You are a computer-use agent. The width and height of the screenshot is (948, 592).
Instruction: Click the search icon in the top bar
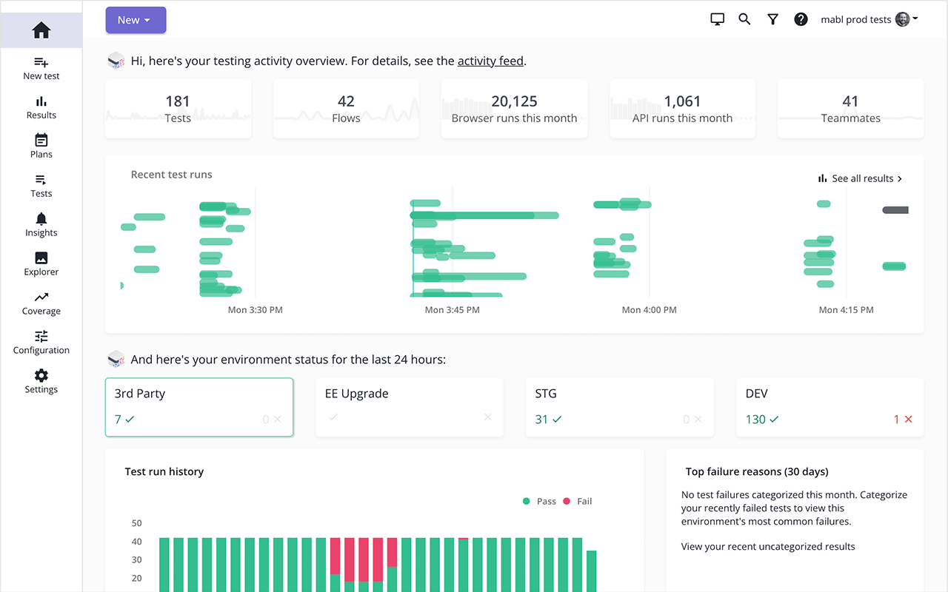[744, 19]
